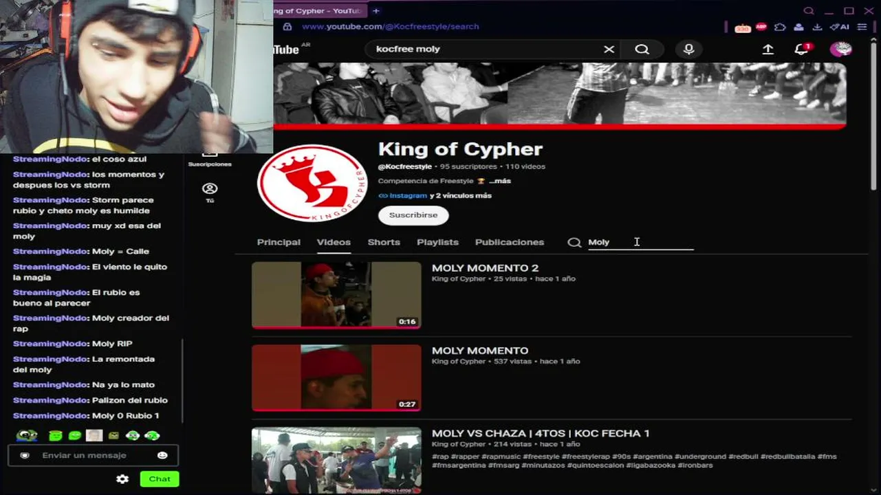This screenshot has width=881, height=495.
Task: Open the AdBlock Plus extension icon
Action: (x=761, y=27)
